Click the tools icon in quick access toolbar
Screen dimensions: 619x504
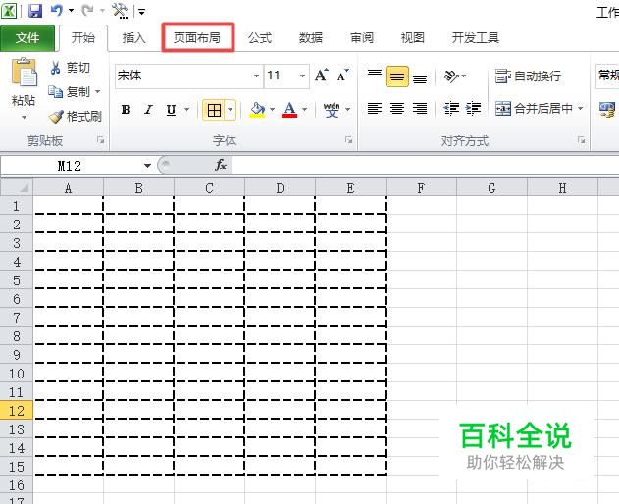(120, 10)
